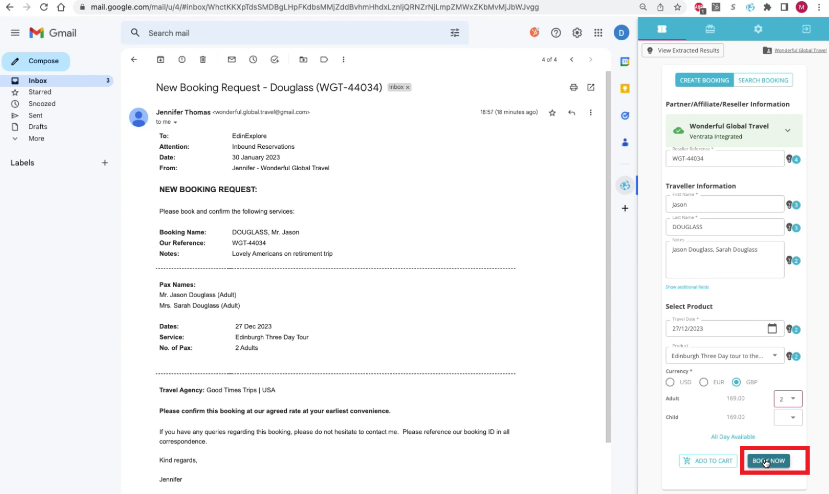Remove Inbox label from conversation
The width and height of the screenshot is (829, 494).
point(408,87)
